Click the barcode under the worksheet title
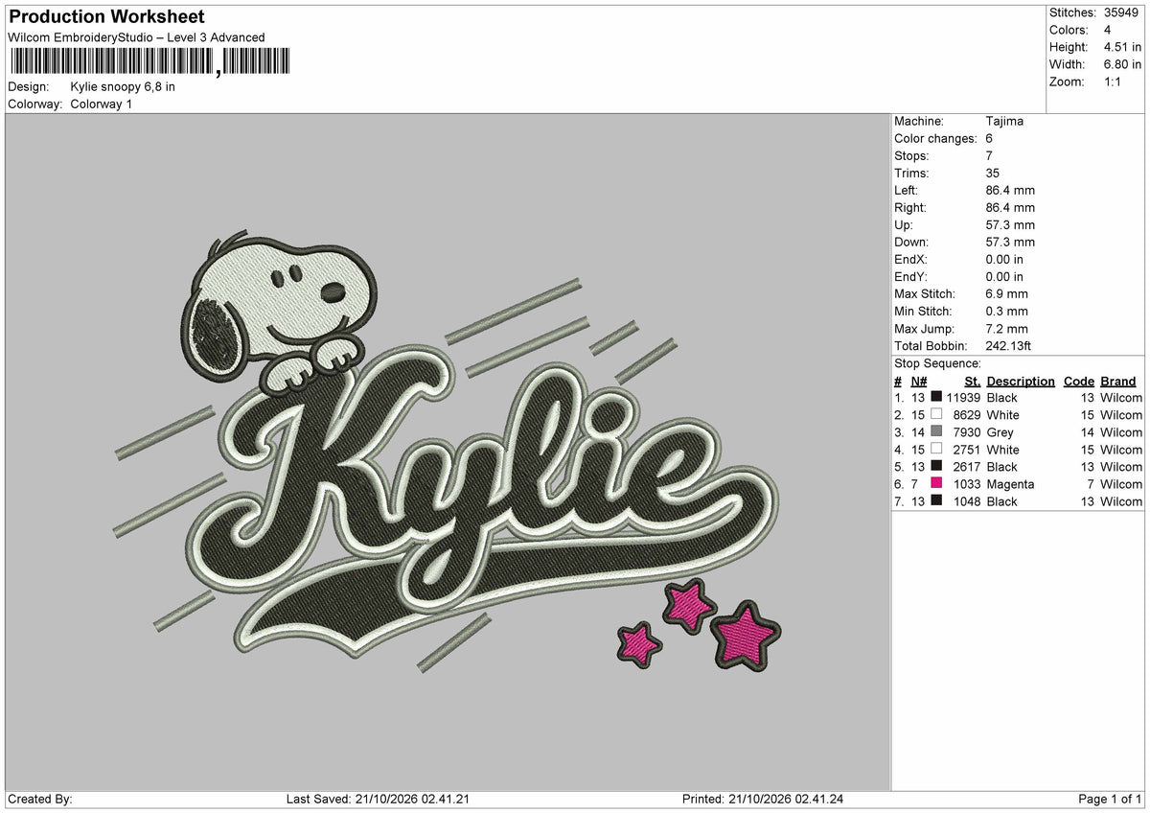Image resolution: width=1150 pixels, height=813 pixels. coord(149,62)
